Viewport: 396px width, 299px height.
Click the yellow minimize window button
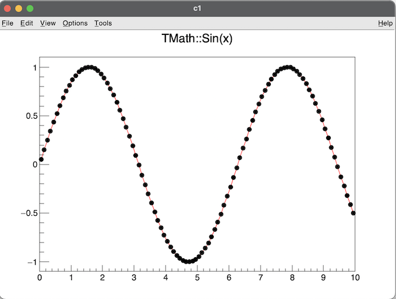(19, 9)
